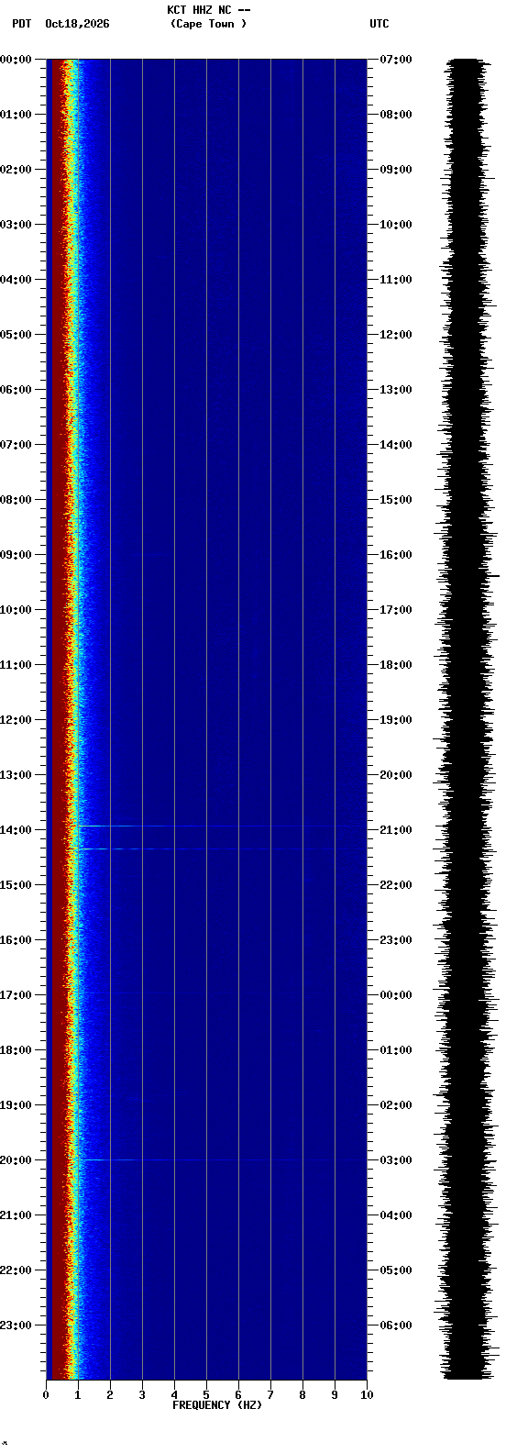Click the PDT axis label 23:00
Viewport: 506px width, 1453px height.
(x=16, y=1325)
